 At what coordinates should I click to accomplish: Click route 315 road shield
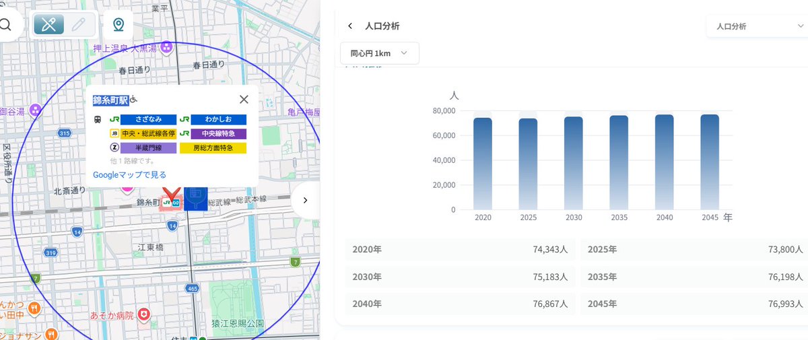pyautogui.click(x=65, y=133)
